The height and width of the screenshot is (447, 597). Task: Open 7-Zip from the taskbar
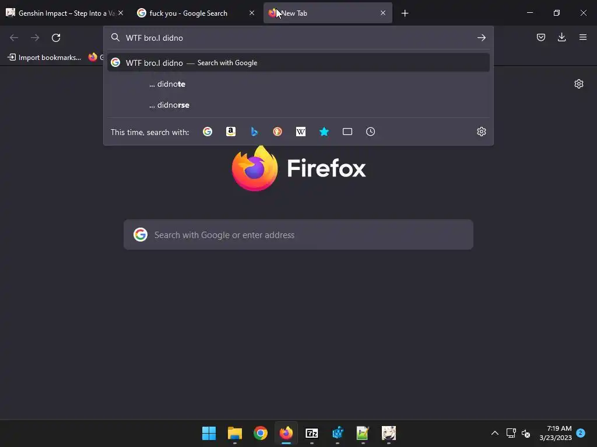[x=312, y=433]
